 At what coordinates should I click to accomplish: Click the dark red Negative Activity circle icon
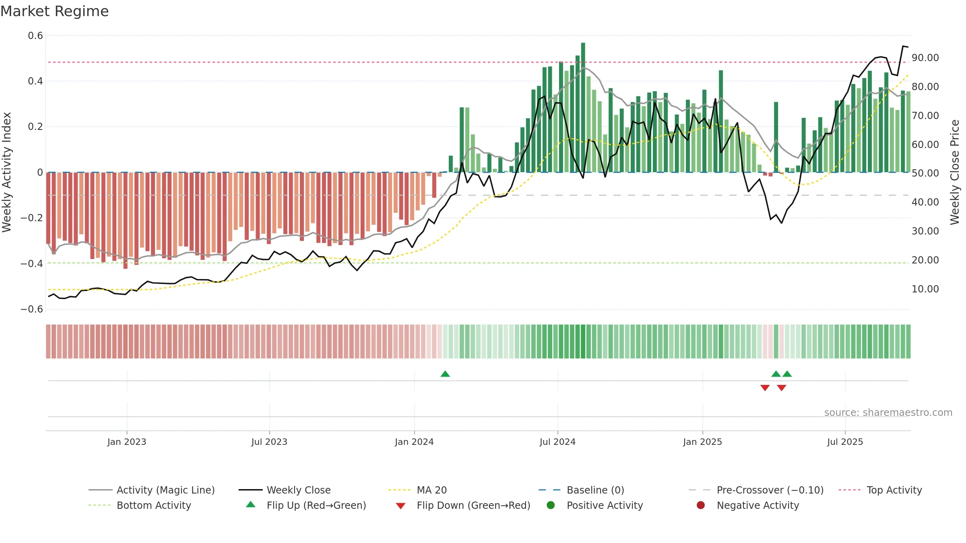[x=701, y=505]
